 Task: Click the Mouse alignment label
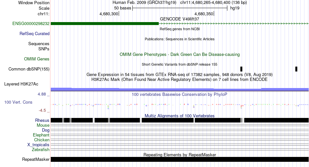pyautogui.click(x=43, y=125)
